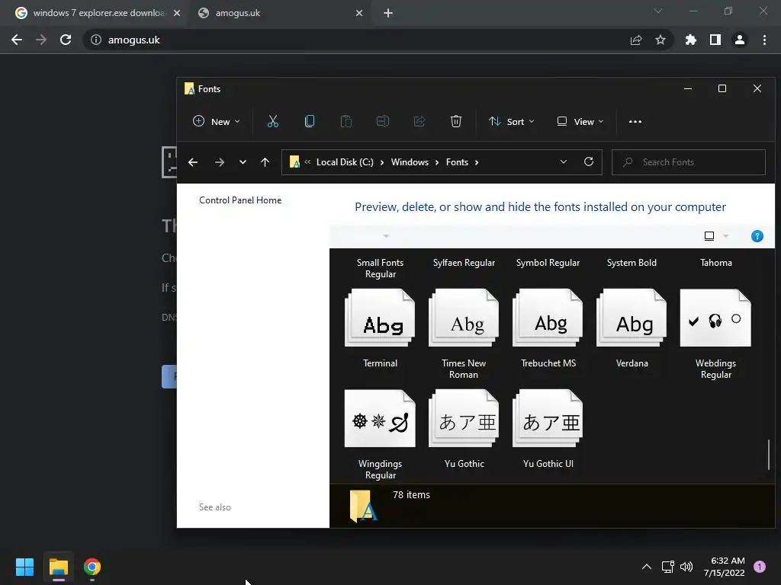Open Chrome from the taskbar
This screenshot has width=781, height=585.
(92, 567)
